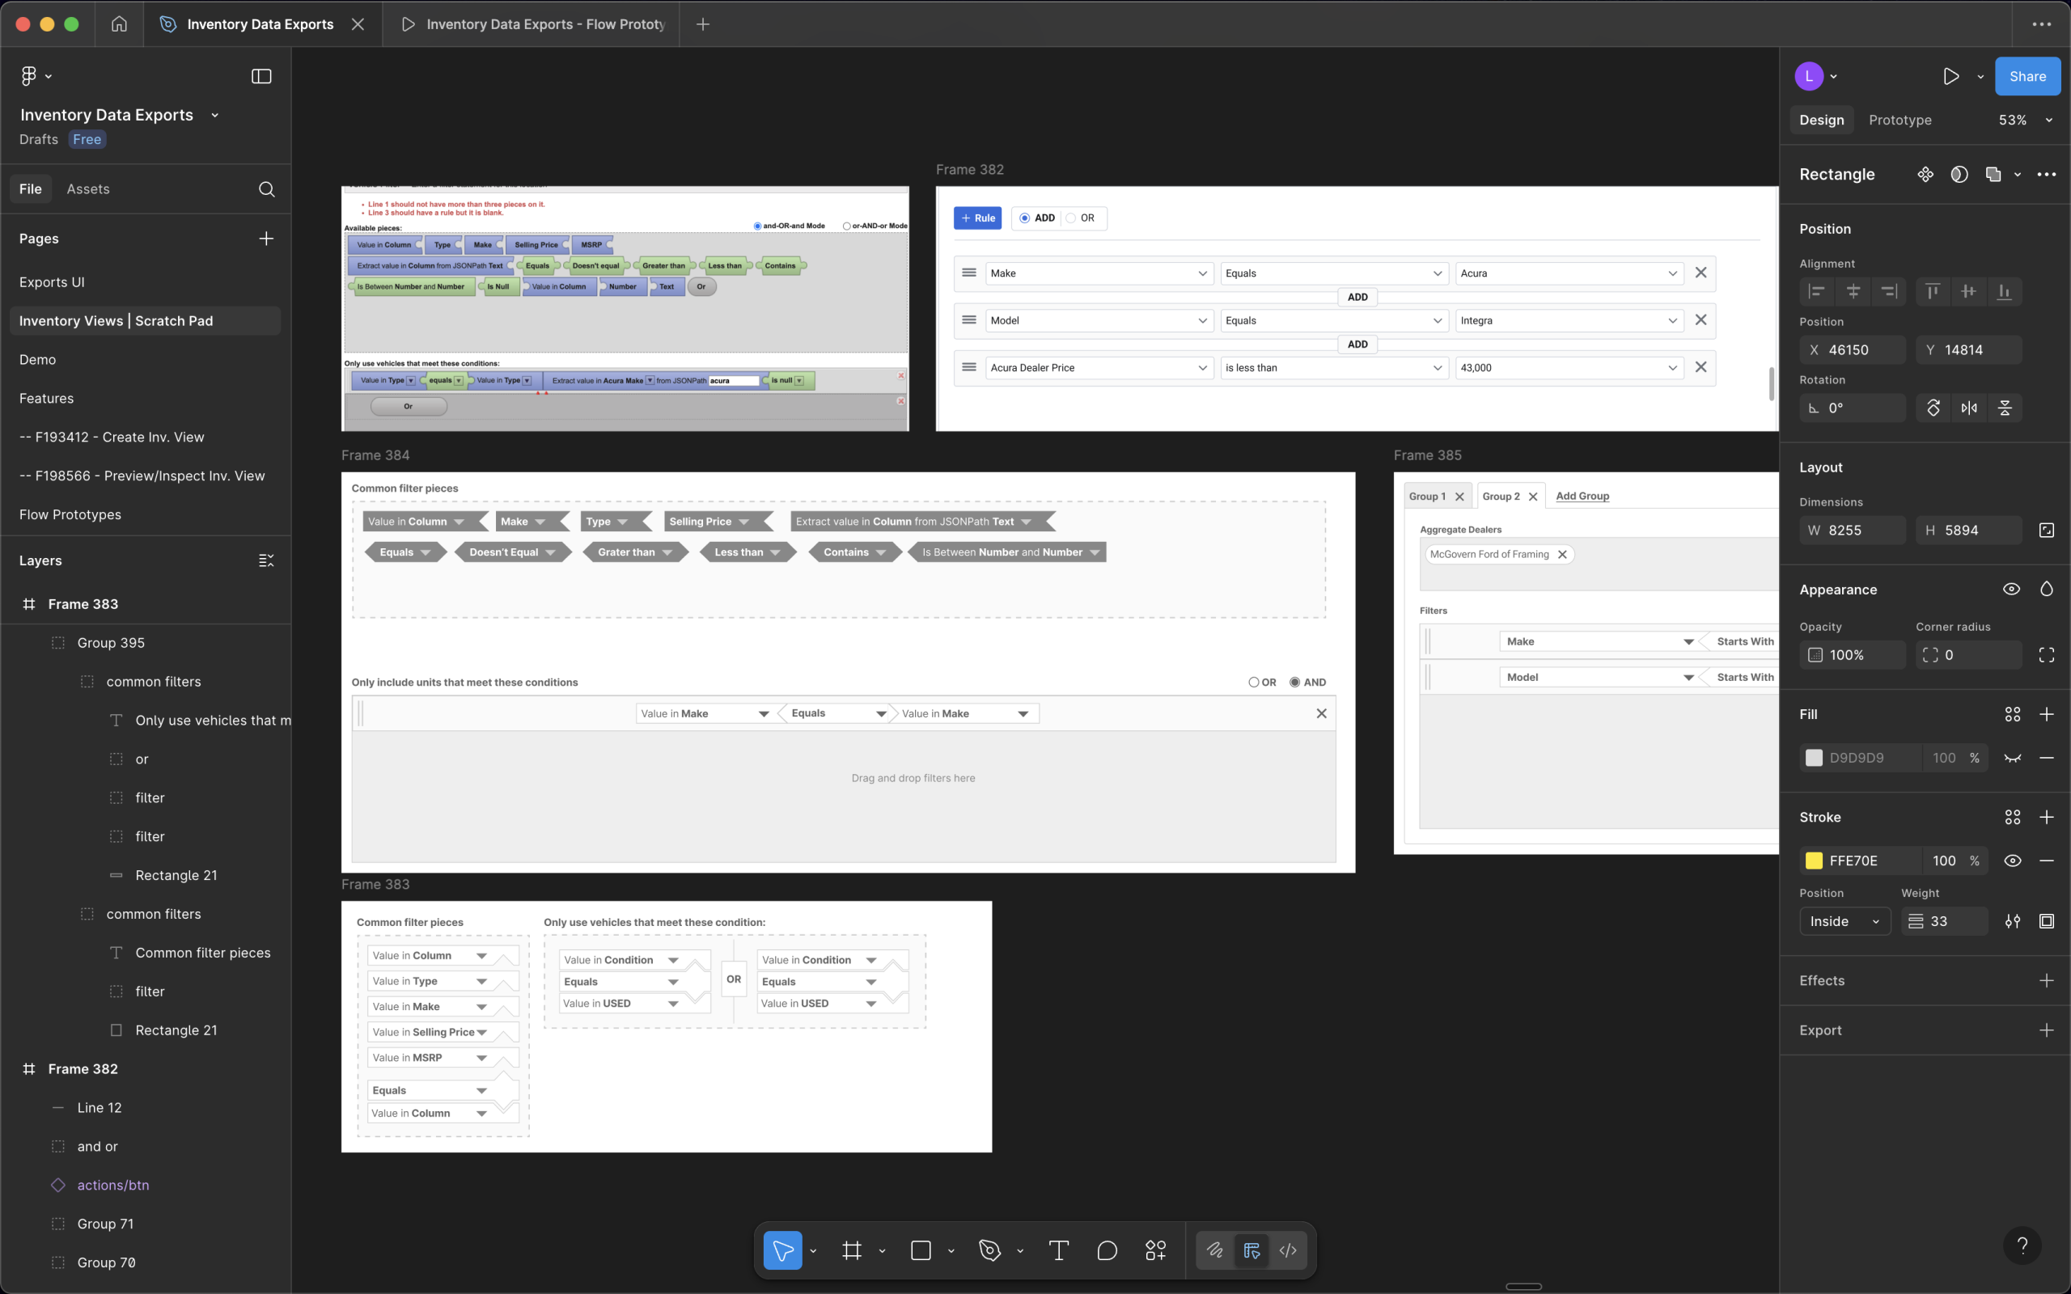Click the Add Group link in Frame 385
The width and height of the screenshot is (2071, 1294).
(1582, 497)
